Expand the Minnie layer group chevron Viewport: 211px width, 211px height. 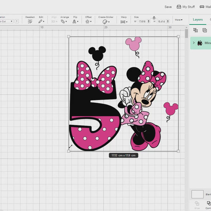coord(194,43)
